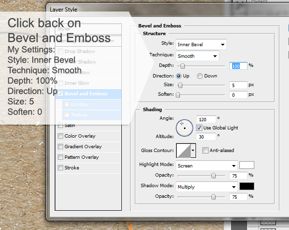Enable the Anti-aliased checkbox
Viewport: 289px width, 230px height.
click(x=205, y=150)
